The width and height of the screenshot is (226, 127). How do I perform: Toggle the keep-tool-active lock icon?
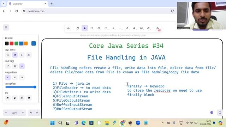(68, 28)
